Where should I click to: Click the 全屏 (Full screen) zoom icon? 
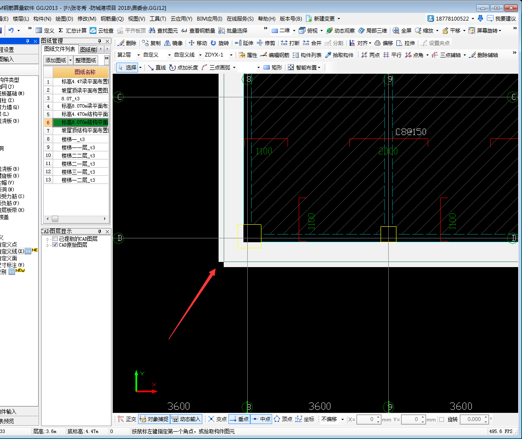click(x=396, y=31)
